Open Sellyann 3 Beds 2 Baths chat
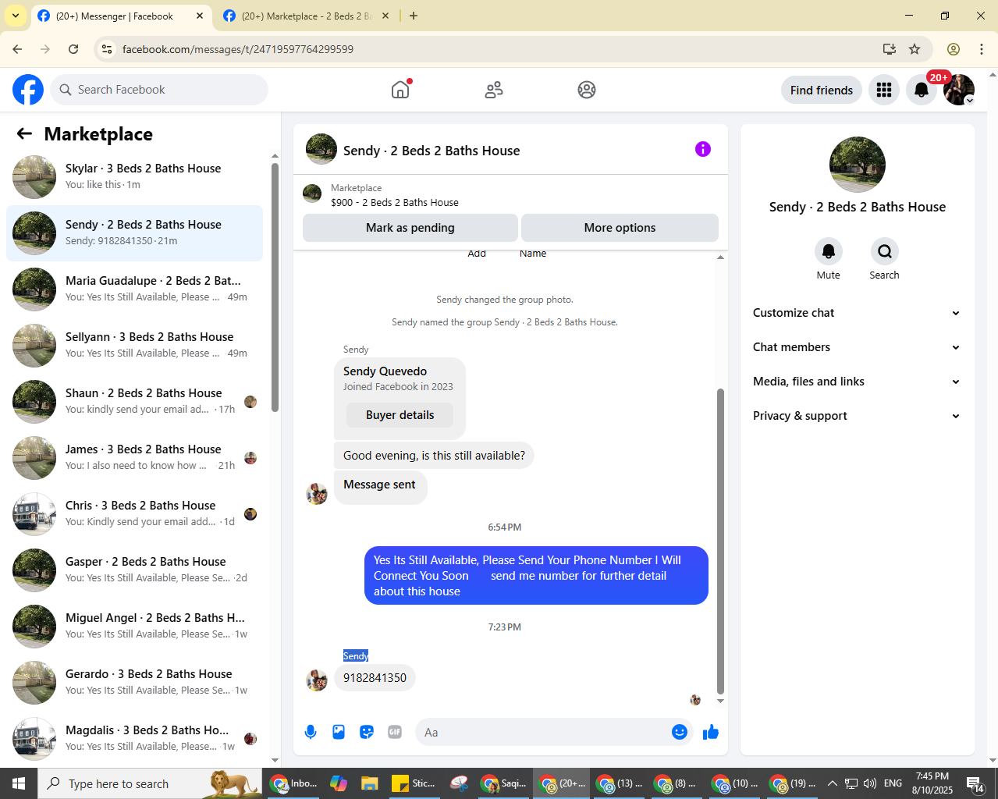Image resolution: width=998 pixels, height=799 pixels. pos(135,346)
